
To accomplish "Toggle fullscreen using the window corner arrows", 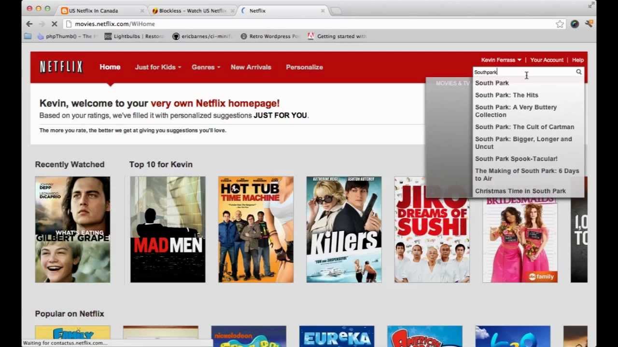I will tap(591, 5).
